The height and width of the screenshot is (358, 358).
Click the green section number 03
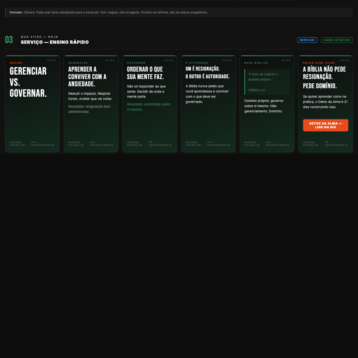pyautogui.click(x=9, y=40)
